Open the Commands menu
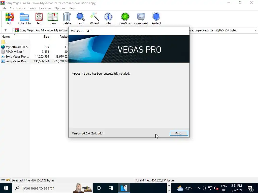258x193 pixels. [x=18, y=8]
